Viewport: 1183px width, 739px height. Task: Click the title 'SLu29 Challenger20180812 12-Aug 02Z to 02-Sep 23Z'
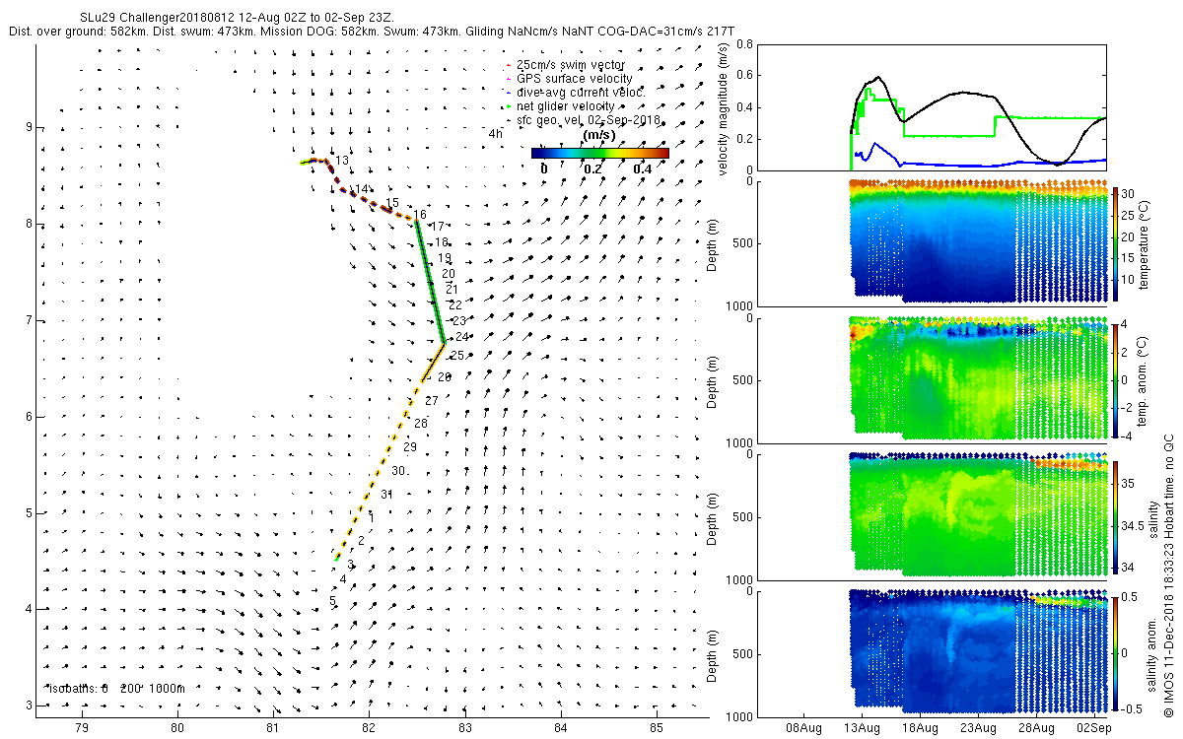tap(237, 18)
